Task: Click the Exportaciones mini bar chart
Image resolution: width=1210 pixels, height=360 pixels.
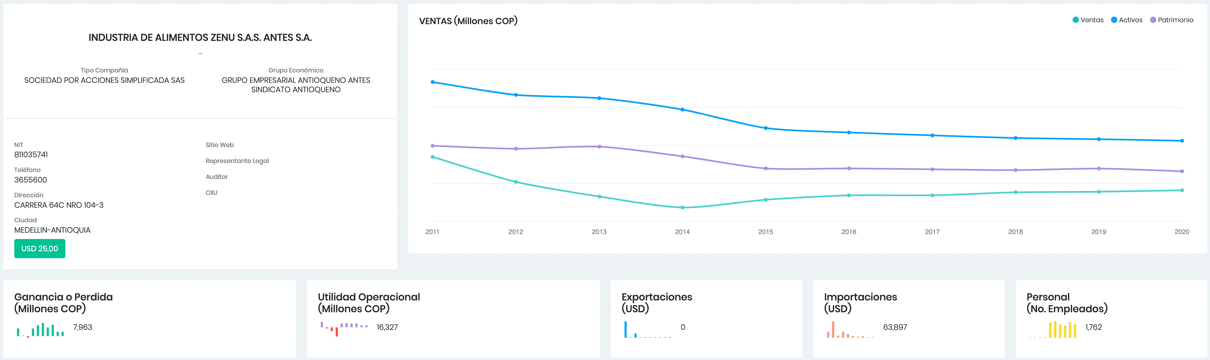Action: coord(647,330)
